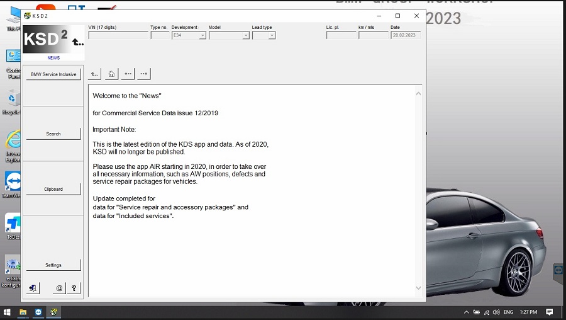Click scroll up arrow in news pane
The height and width of the screenshot is (320, 566).
tap(418, 94)
